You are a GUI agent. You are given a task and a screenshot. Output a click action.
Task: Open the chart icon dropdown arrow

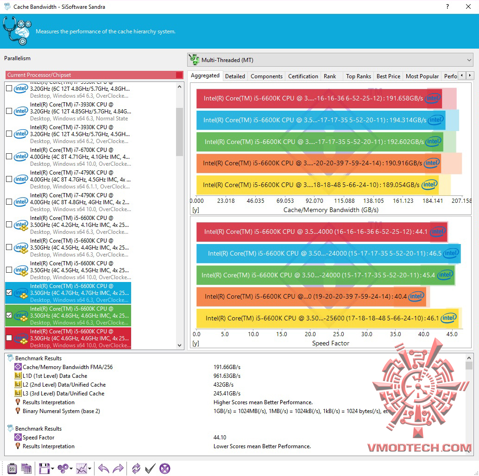pos(89,469)
